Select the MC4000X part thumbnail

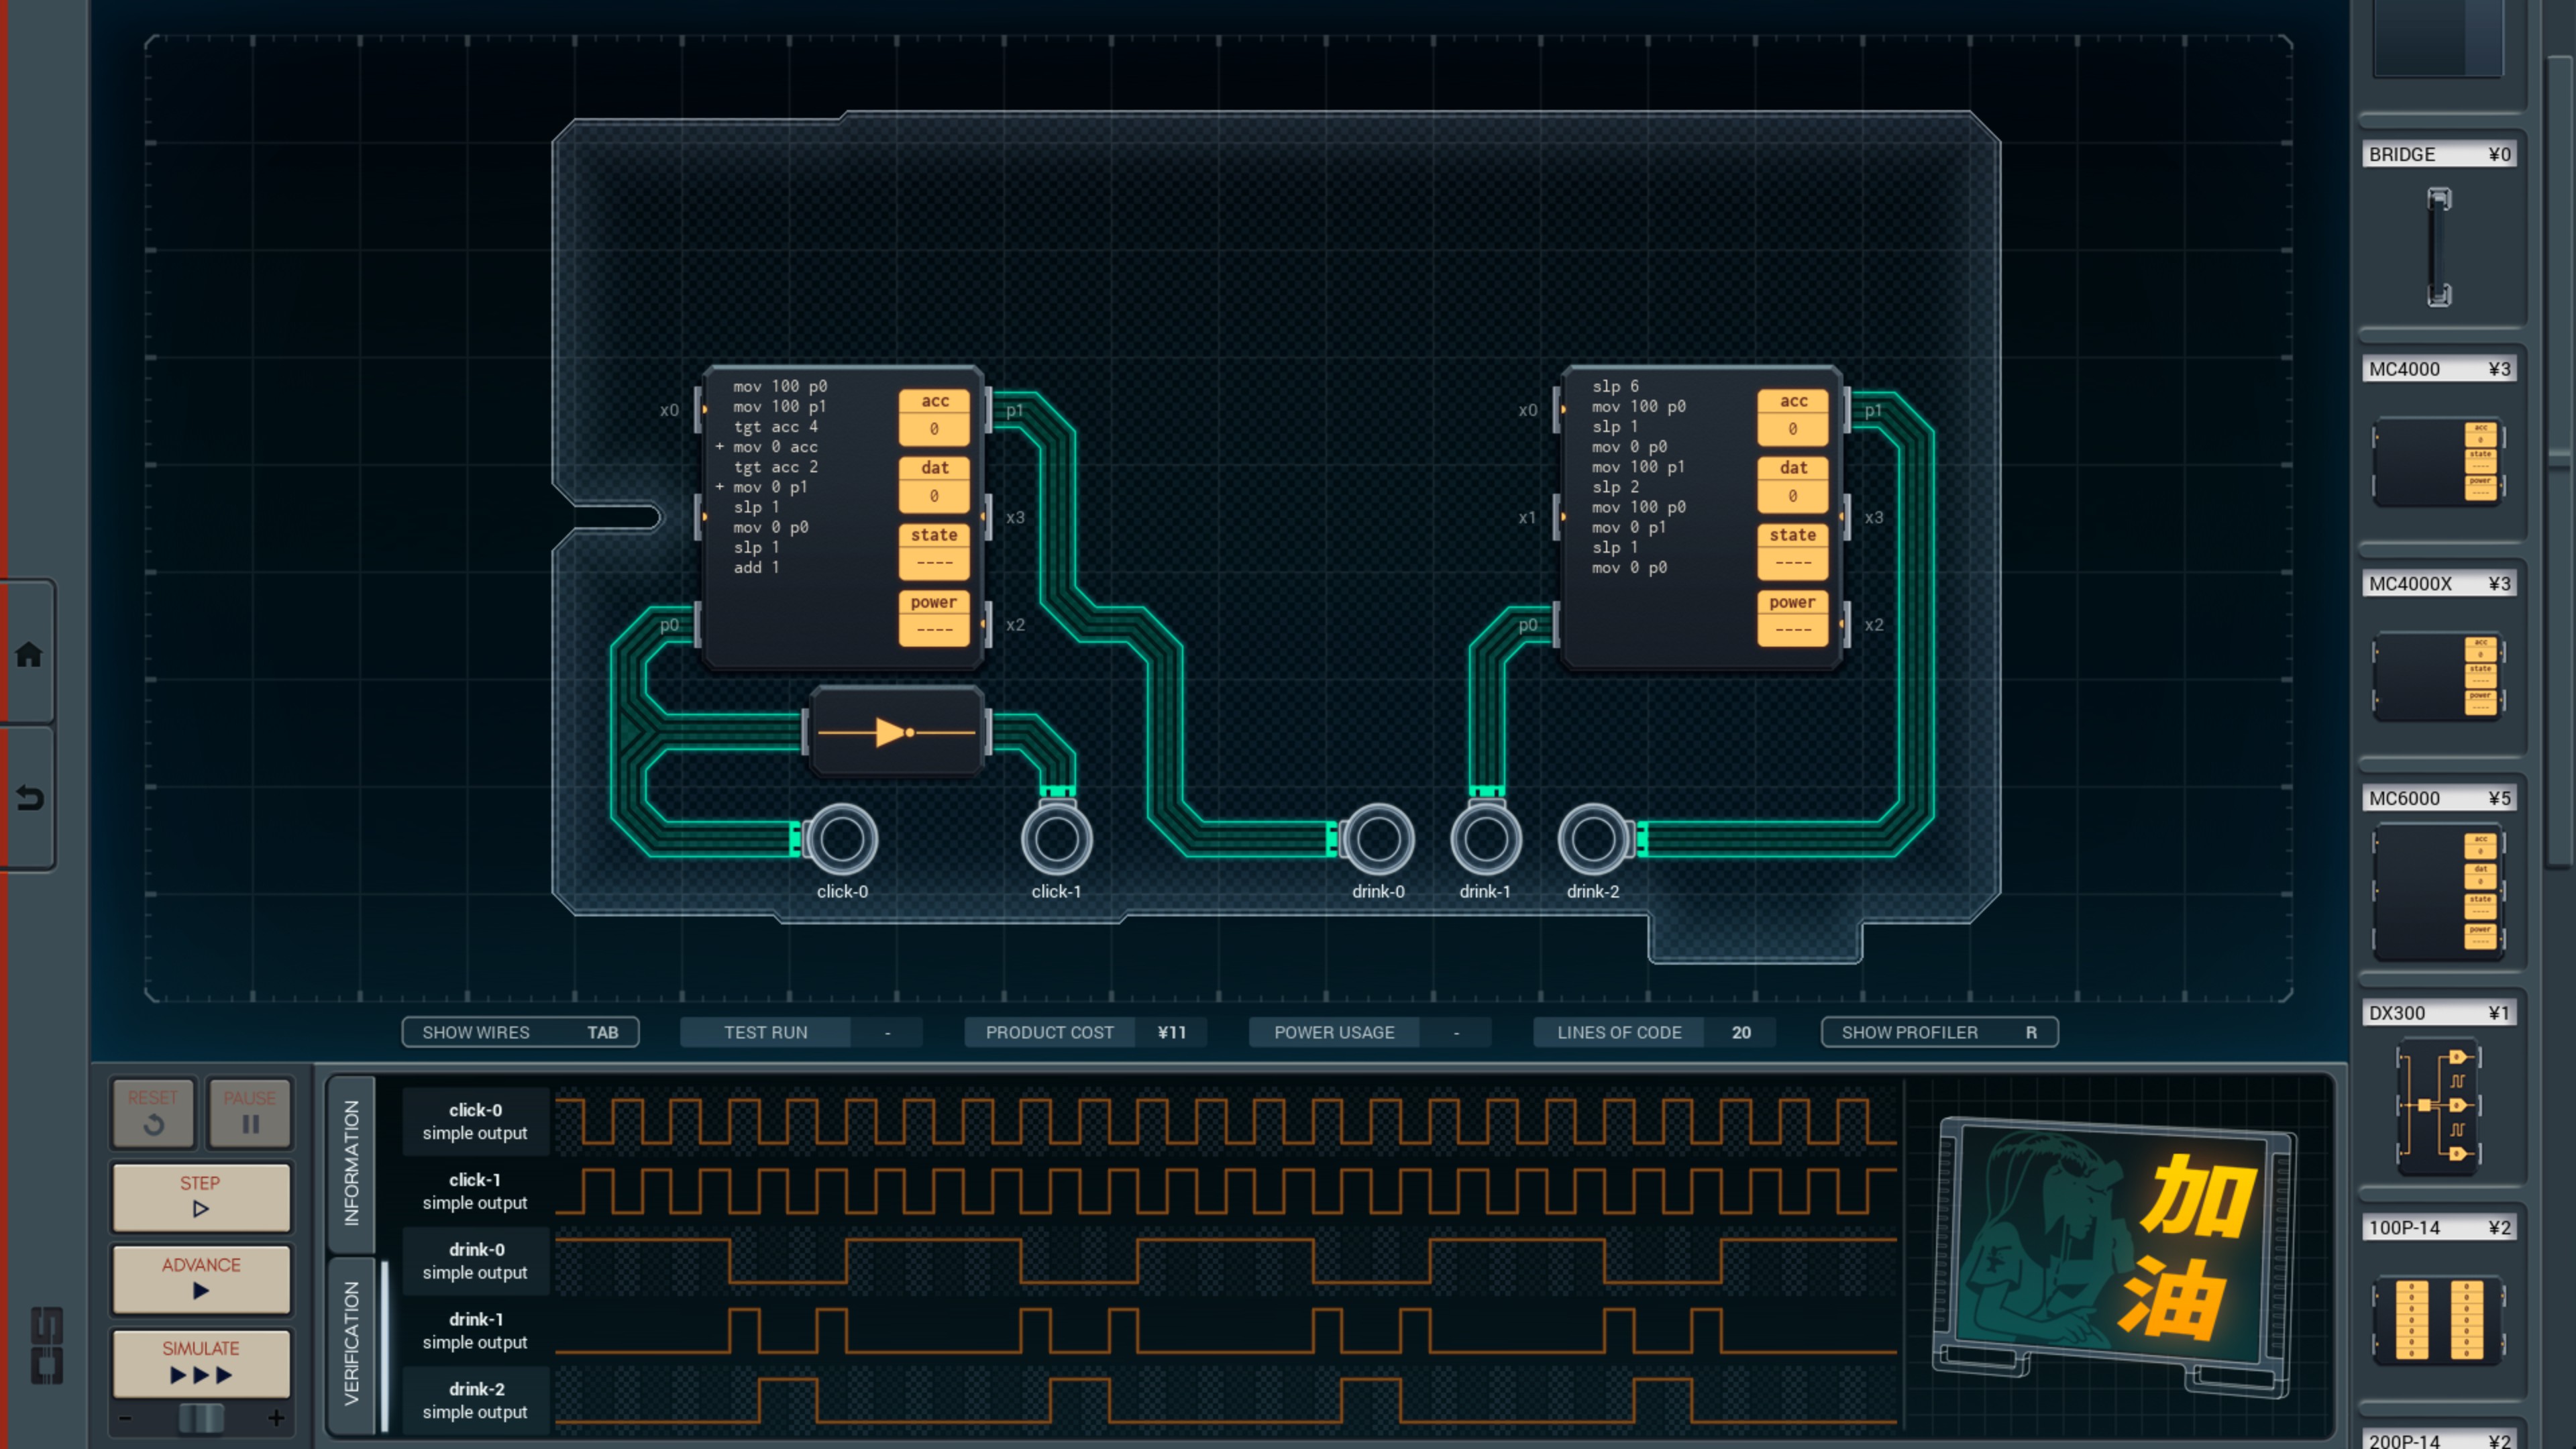click(2437, 677)
